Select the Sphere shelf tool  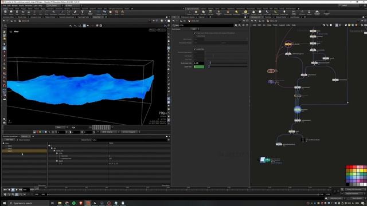click(11, 13)
